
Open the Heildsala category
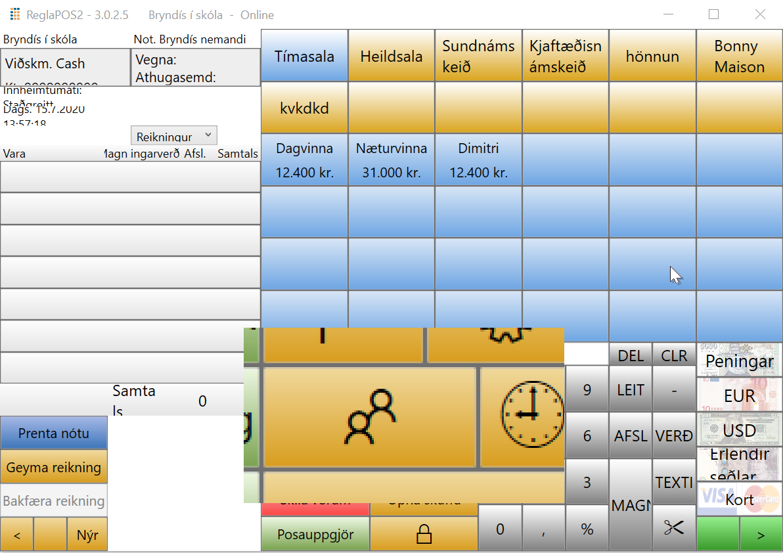(391, 56)
